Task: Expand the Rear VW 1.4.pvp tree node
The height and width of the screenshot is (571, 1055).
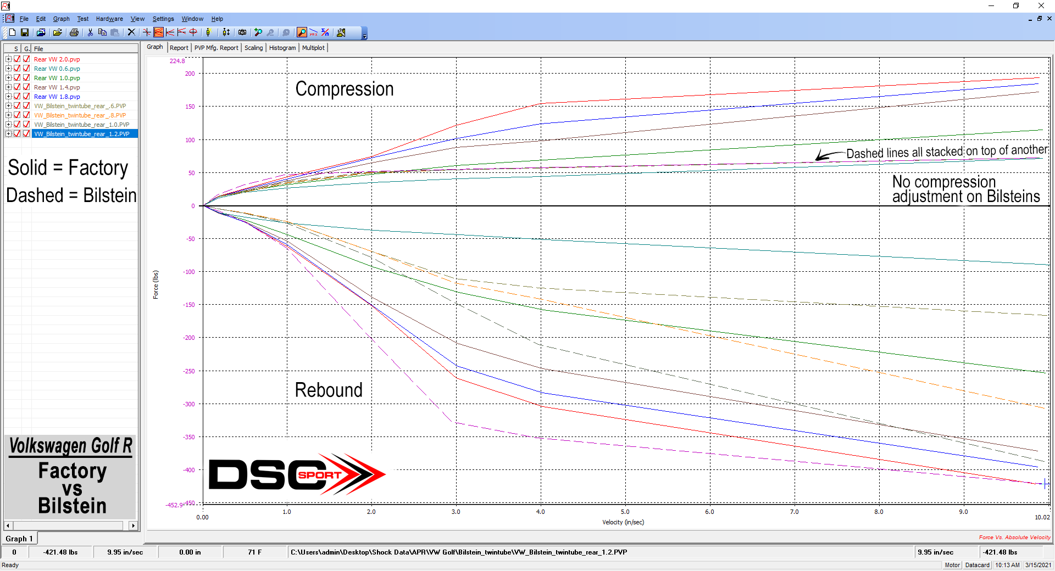Action: [8, 87]
